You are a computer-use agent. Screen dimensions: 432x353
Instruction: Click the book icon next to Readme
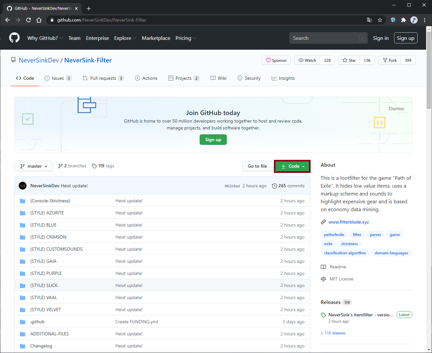pyautogui.click(x=323, y=267)
